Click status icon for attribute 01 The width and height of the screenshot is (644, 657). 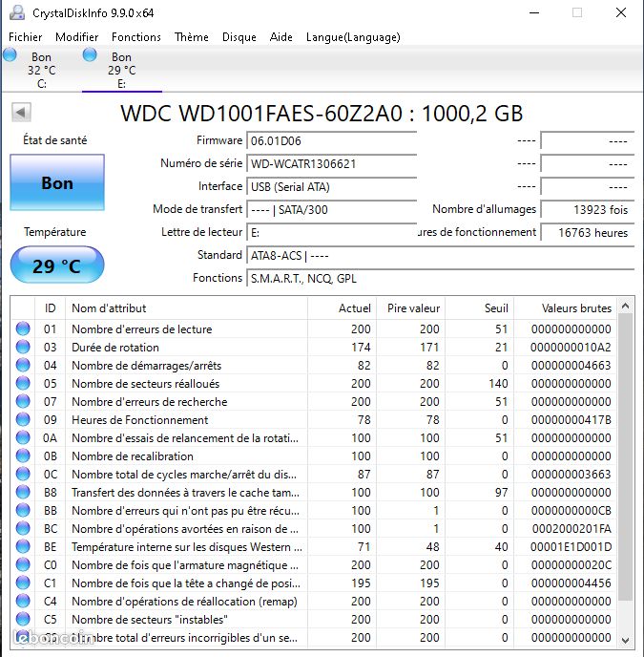coord(23,328)
